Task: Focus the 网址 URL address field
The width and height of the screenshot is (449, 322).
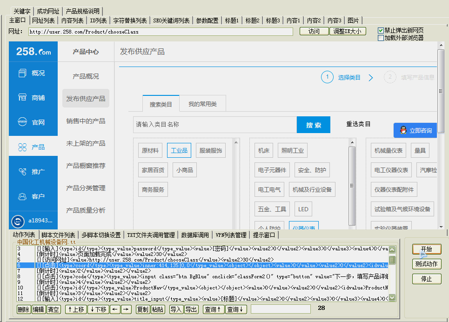Action: click(161, 32)
